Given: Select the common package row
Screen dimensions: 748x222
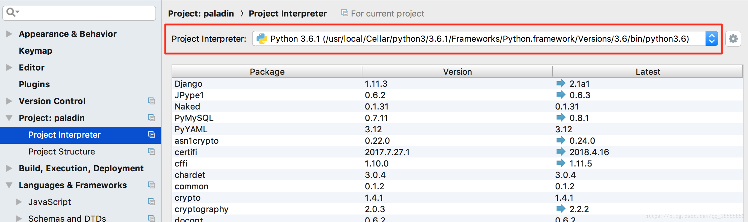Looking at the screenshot, I should click(x=457, y=186).
